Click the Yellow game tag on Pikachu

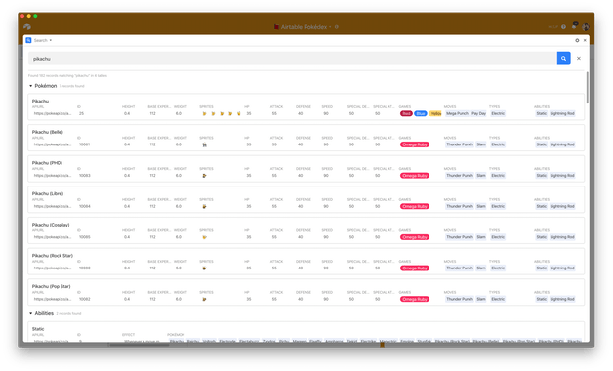coord(435,114)
